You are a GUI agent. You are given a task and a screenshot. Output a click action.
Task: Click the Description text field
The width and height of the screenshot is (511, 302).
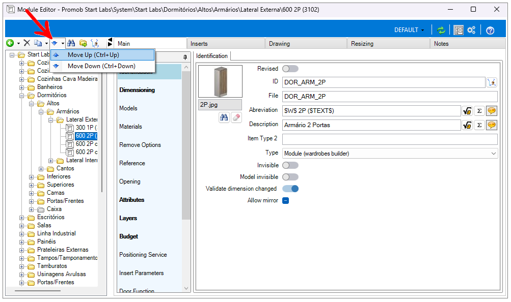point(371,125)
